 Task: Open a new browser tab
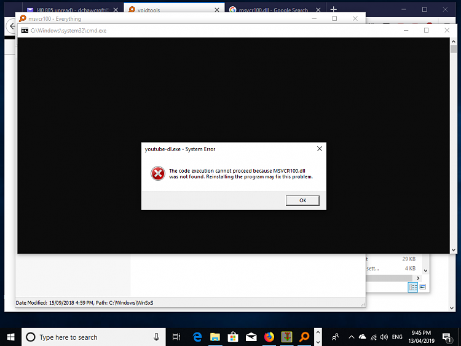(333, 9)
